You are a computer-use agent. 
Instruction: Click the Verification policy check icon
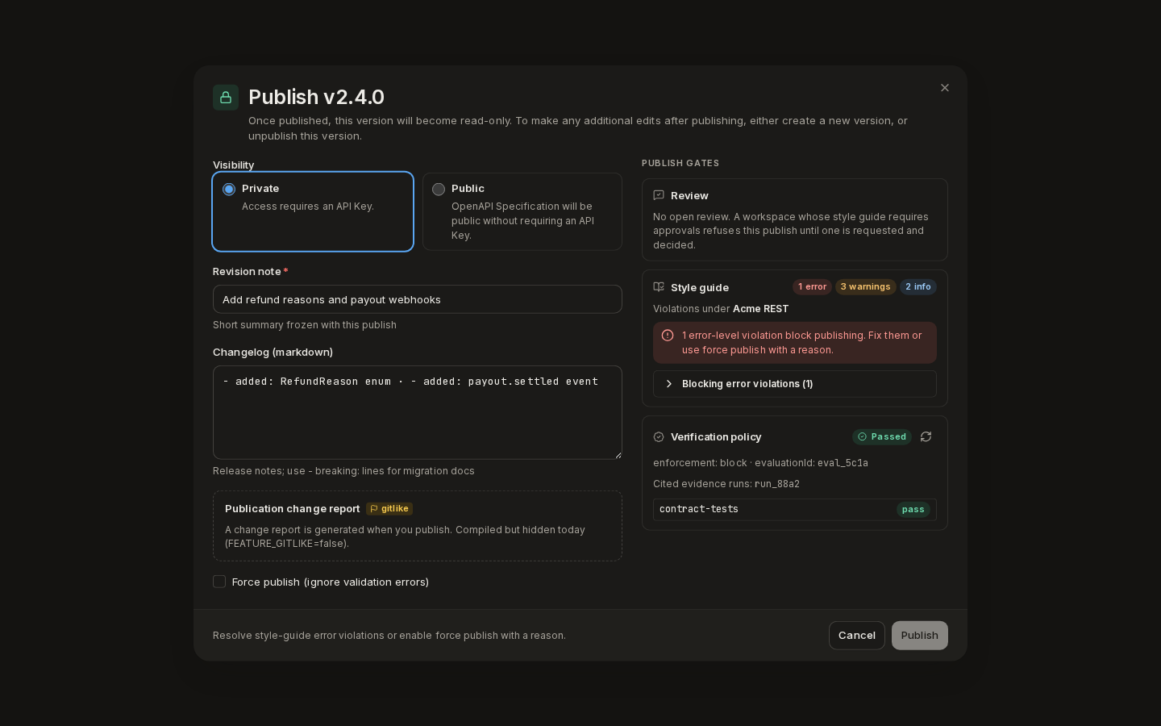tap(659, 436)
